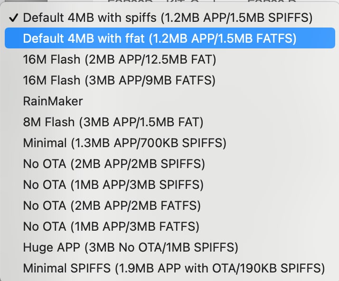Pick the 9MB FATFS partition option

[x=119, y=80]
